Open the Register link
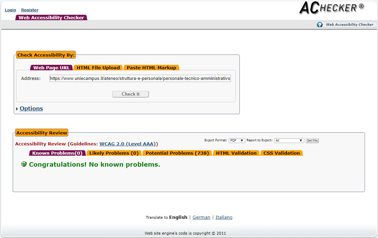The height and width of the screenshot is (238, 378). tap(29, 10)
